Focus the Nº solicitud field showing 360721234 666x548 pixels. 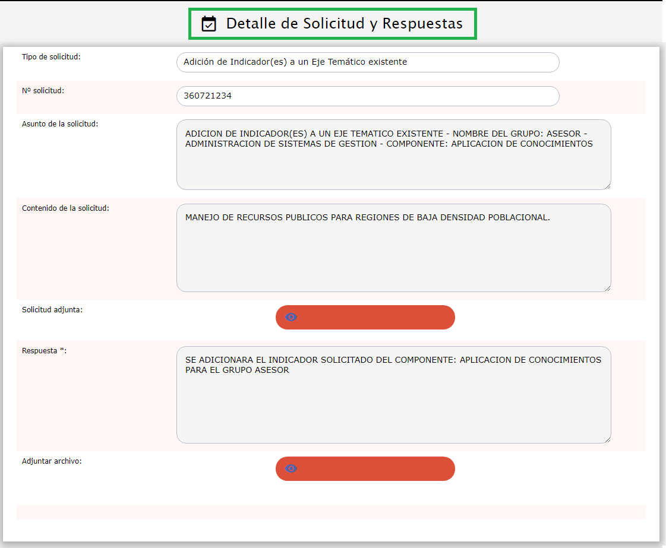pyautogui.click(x=367, y=96)
